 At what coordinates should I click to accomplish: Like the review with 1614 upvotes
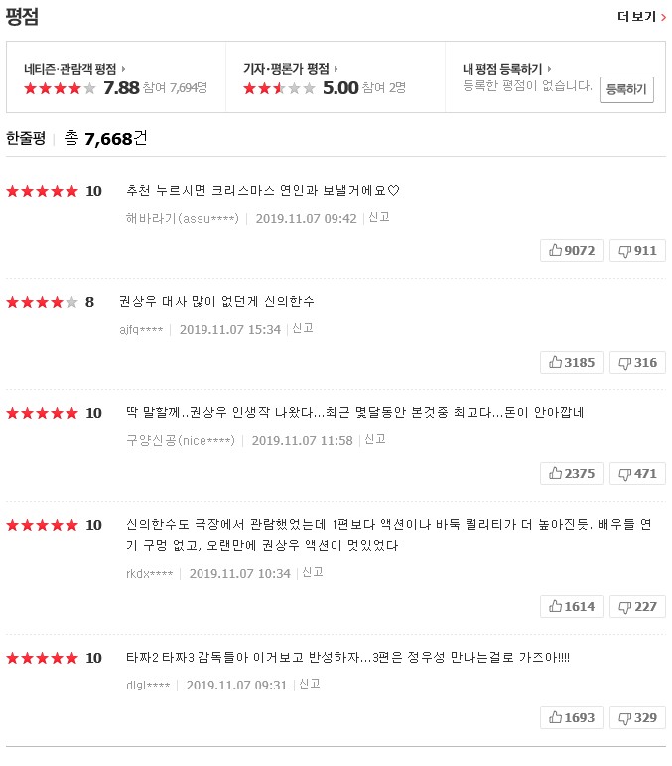point(571,606)
